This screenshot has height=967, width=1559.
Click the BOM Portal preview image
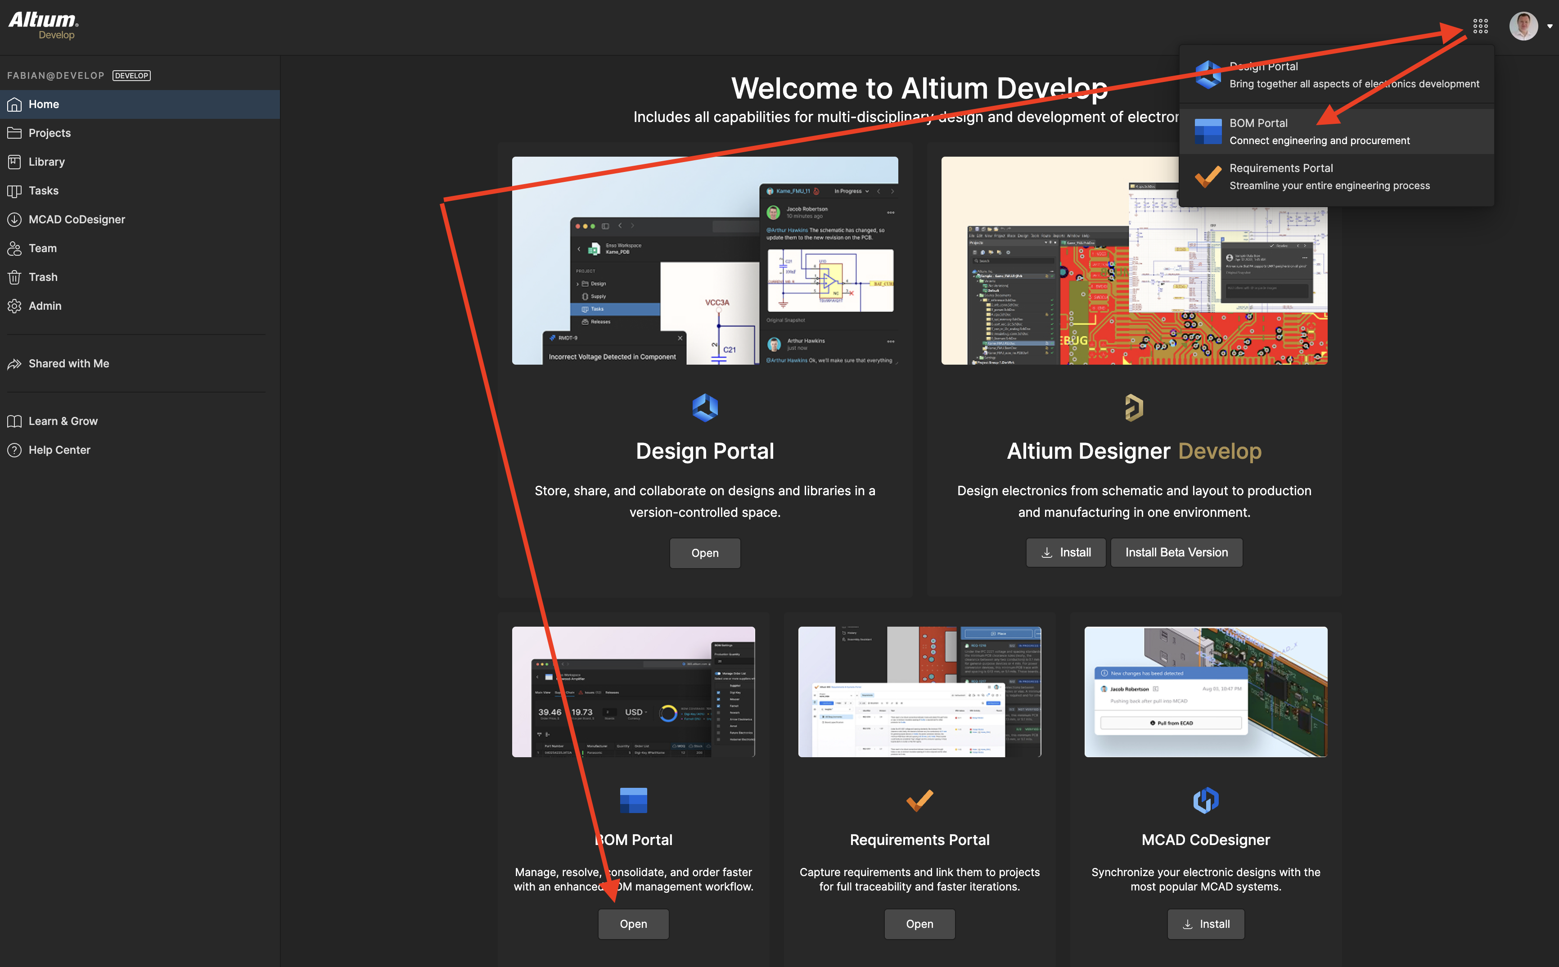point(633,692)
